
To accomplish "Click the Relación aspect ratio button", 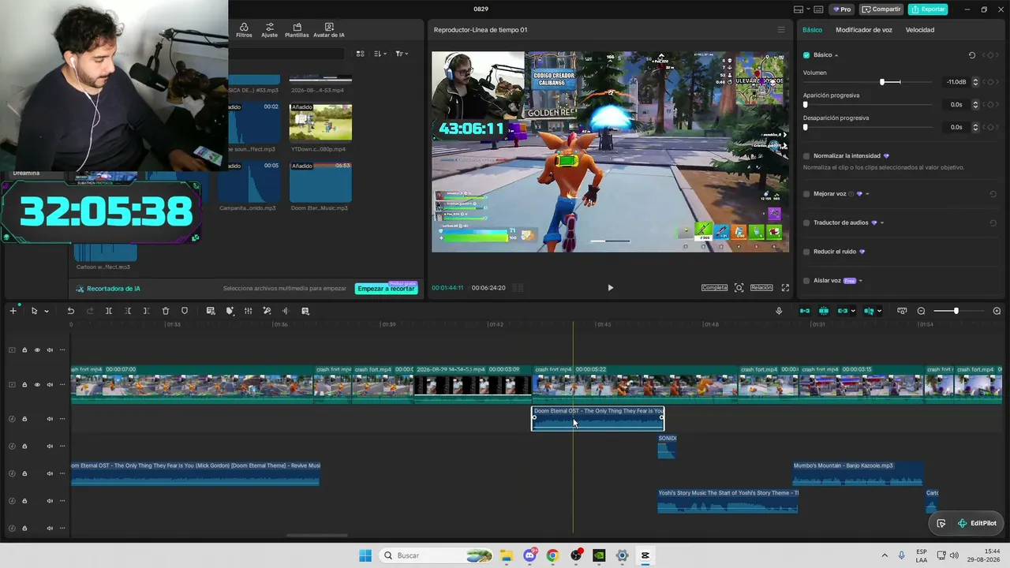I will pyautogui.click(x=761, y=288).
